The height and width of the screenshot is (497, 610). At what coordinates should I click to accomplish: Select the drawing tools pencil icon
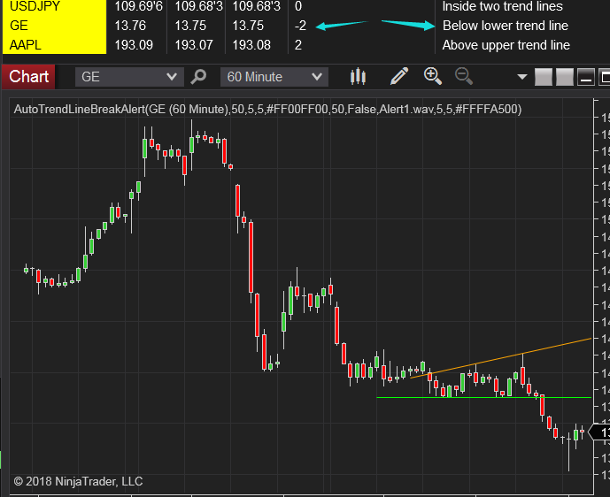click(399, 76)
